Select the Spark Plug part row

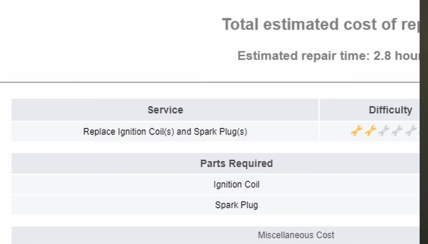point(215,205)
